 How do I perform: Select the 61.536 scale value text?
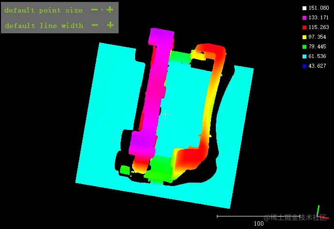[317, 56]
